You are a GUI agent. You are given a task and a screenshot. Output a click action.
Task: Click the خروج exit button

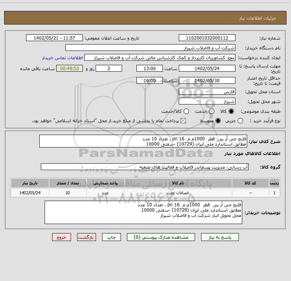62,237
